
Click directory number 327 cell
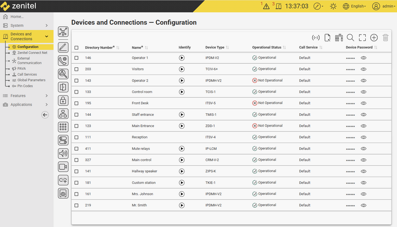(x=88, y=160)
